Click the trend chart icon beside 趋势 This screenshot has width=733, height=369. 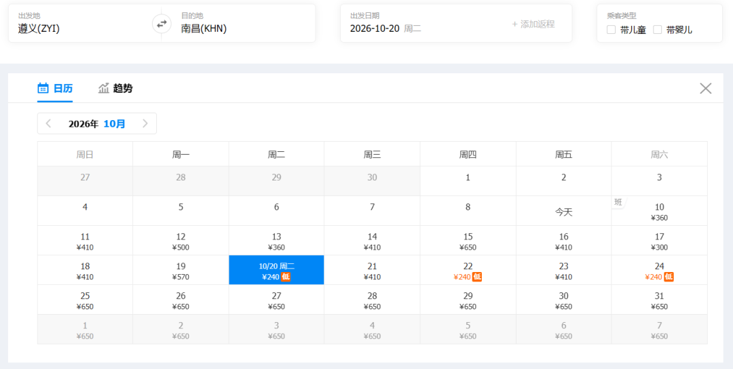[x=104, y=88]
